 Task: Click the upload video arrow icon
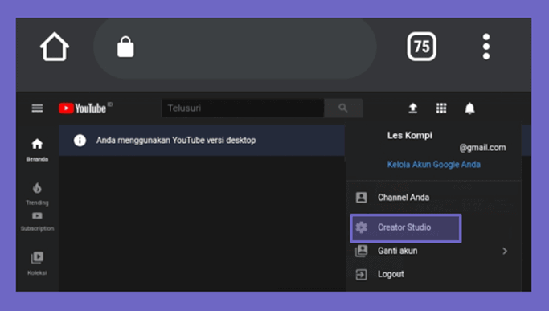click(x=413, y=108)
